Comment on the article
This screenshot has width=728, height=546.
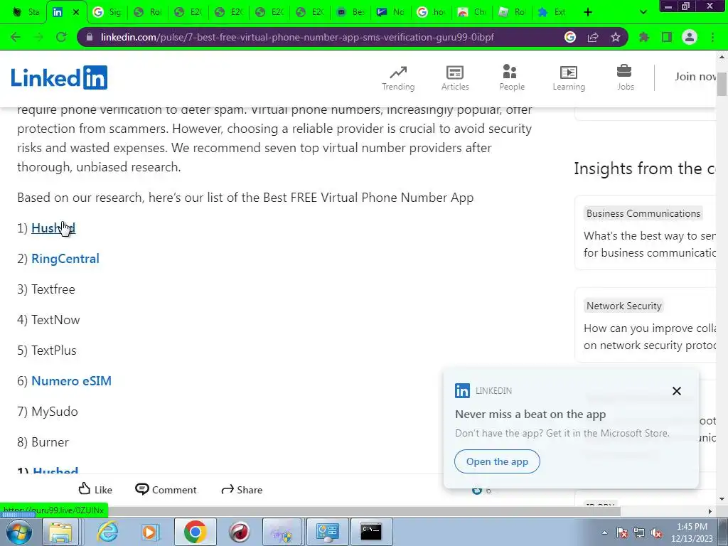point(166,489)
